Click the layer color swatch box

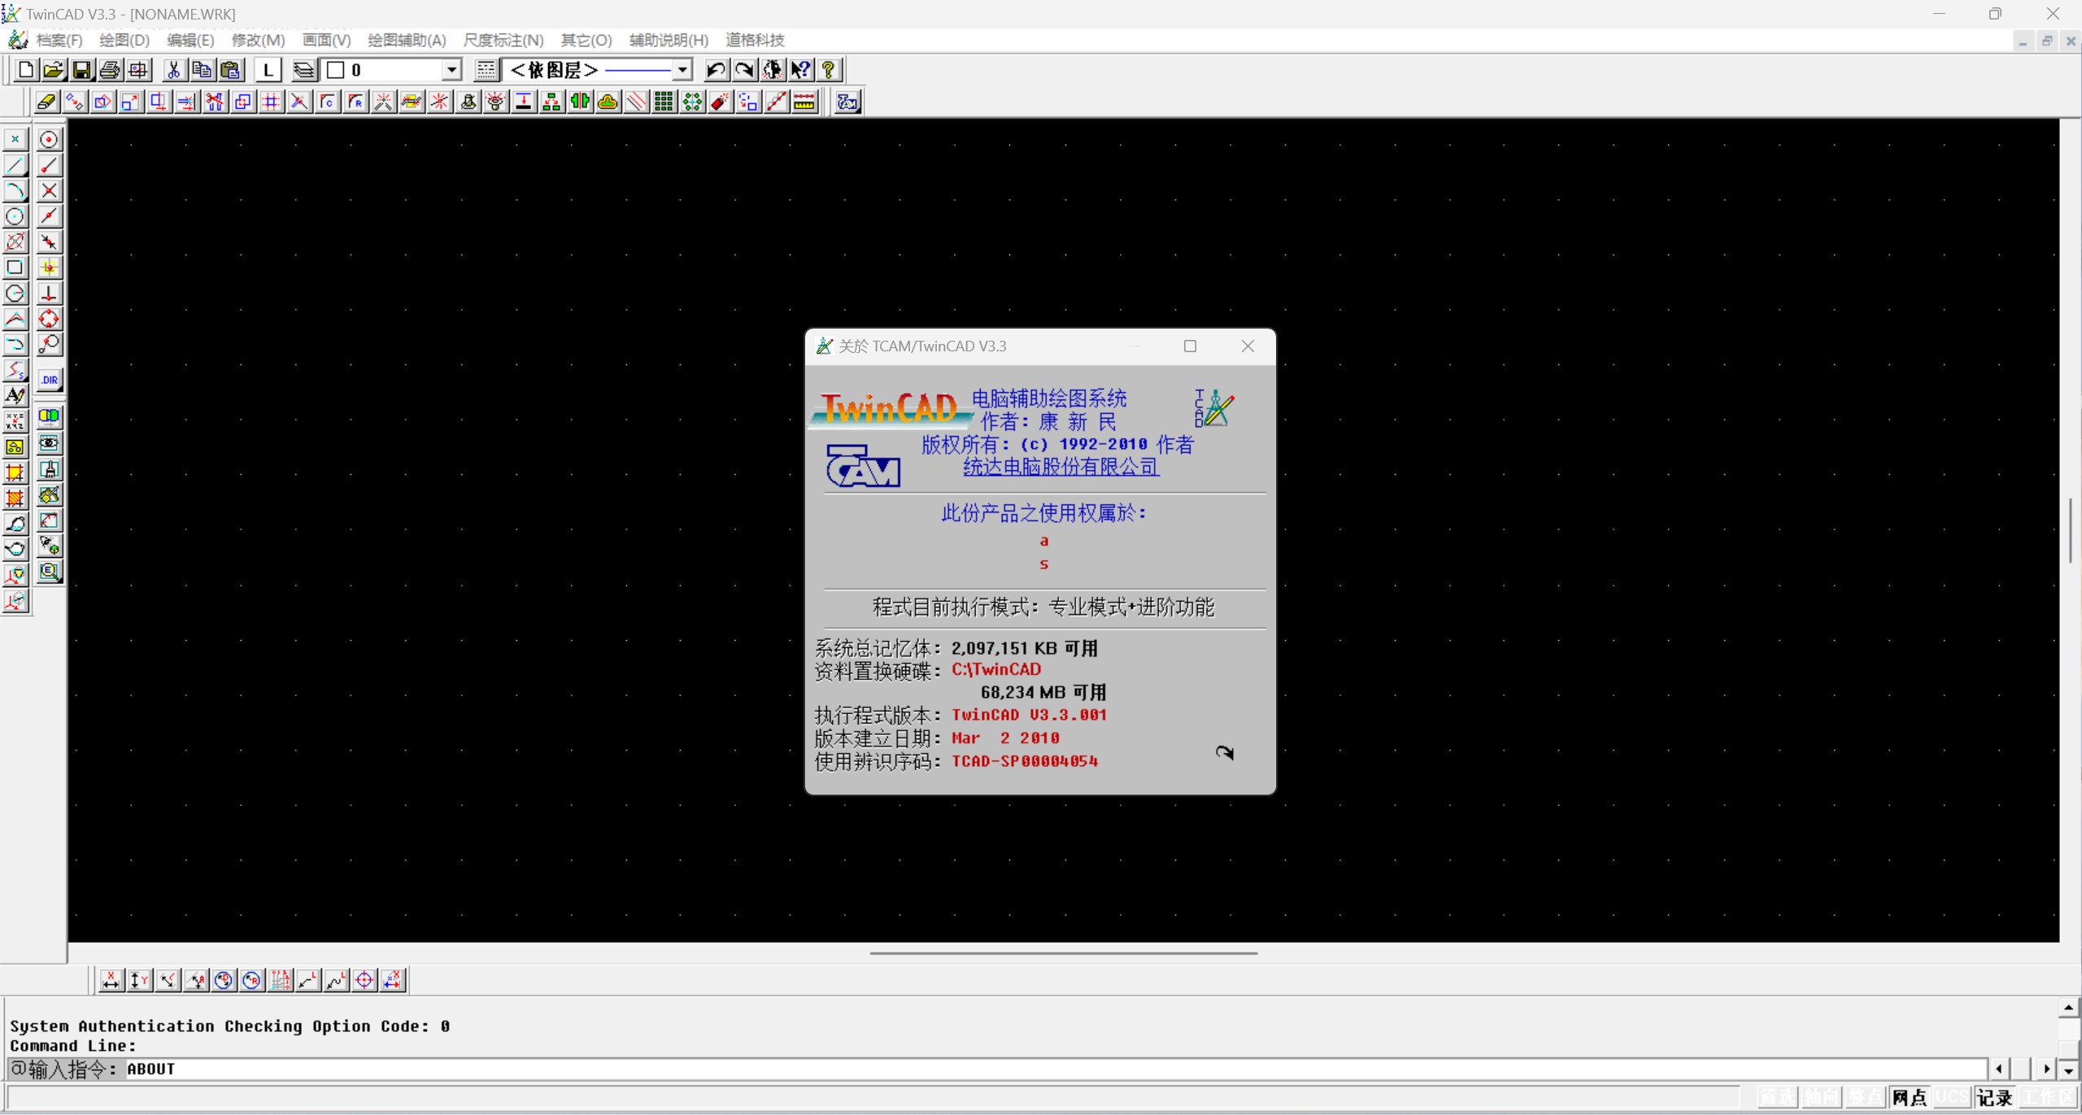coord(335,70)
